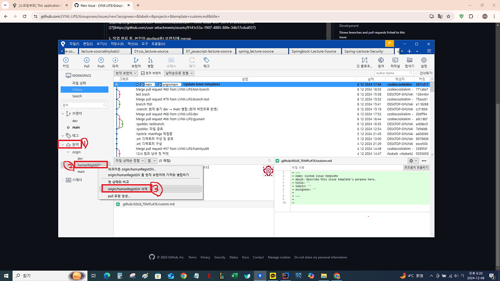The image size is (500, 281).
Task: Open the Terms footer link
Action: 192,257
